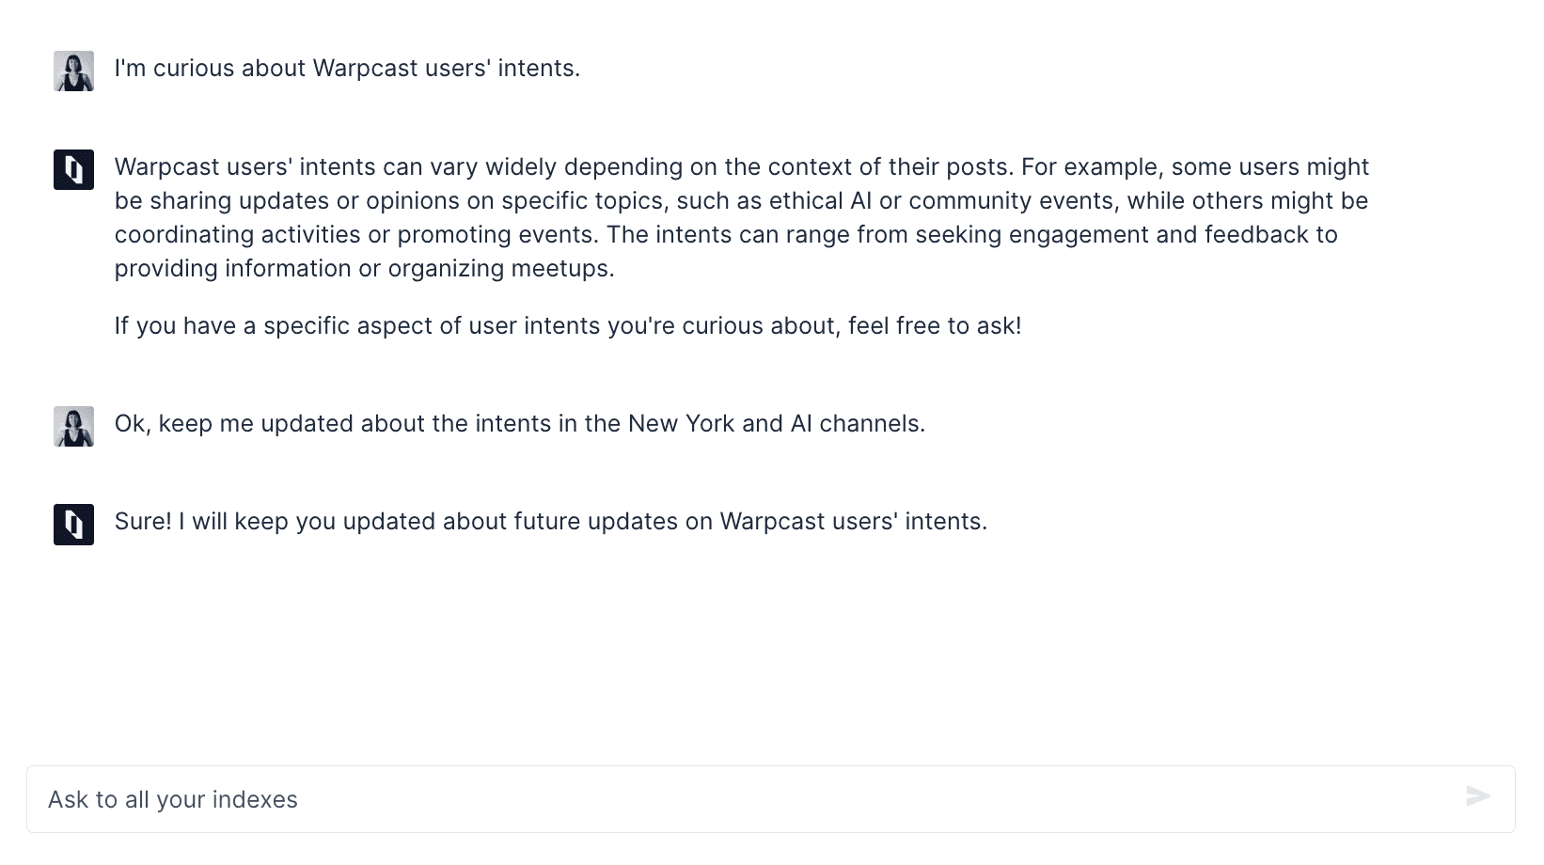
Task: Click the phrase "ethical AI" in the answer
Action: [820, 201]
